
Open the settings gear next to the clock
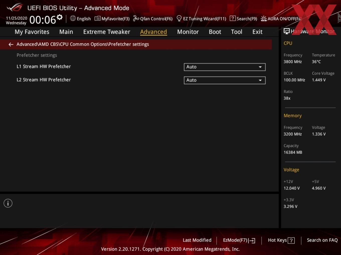tap(59, 17)
